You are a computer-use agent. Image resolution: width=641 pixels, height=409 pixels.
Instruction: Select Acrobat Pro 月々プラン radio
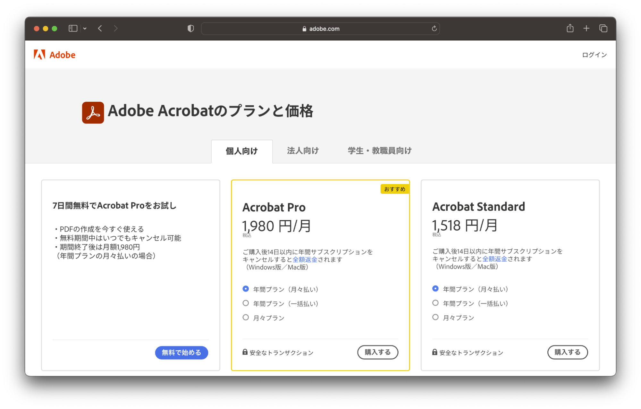pos(246,318)
